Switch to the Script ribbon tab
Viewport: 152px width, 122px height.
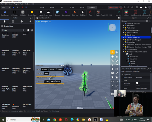coord(72,7)
